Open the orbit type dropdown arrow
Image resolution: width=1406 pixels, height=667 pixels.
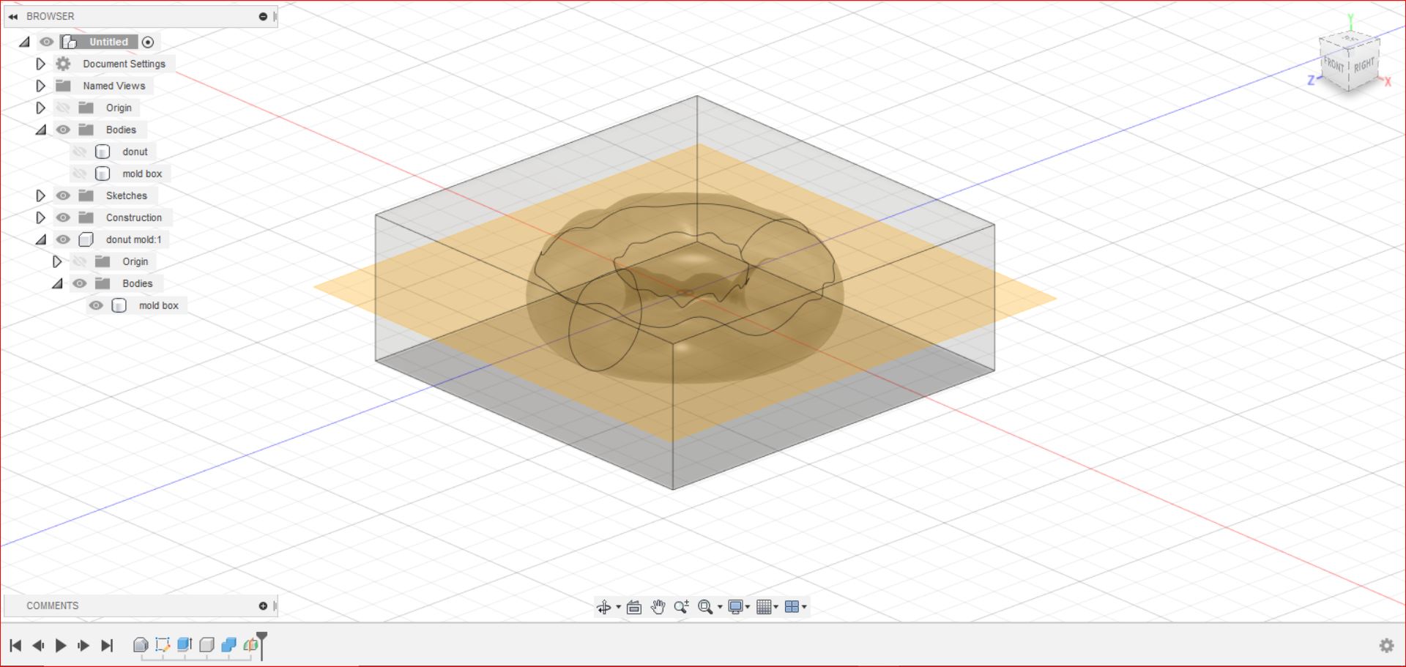coord(618,607)
